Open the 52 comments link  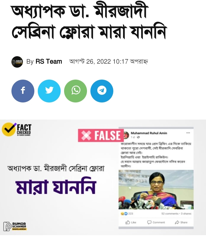pyautogui.click(x=170, y=213)
